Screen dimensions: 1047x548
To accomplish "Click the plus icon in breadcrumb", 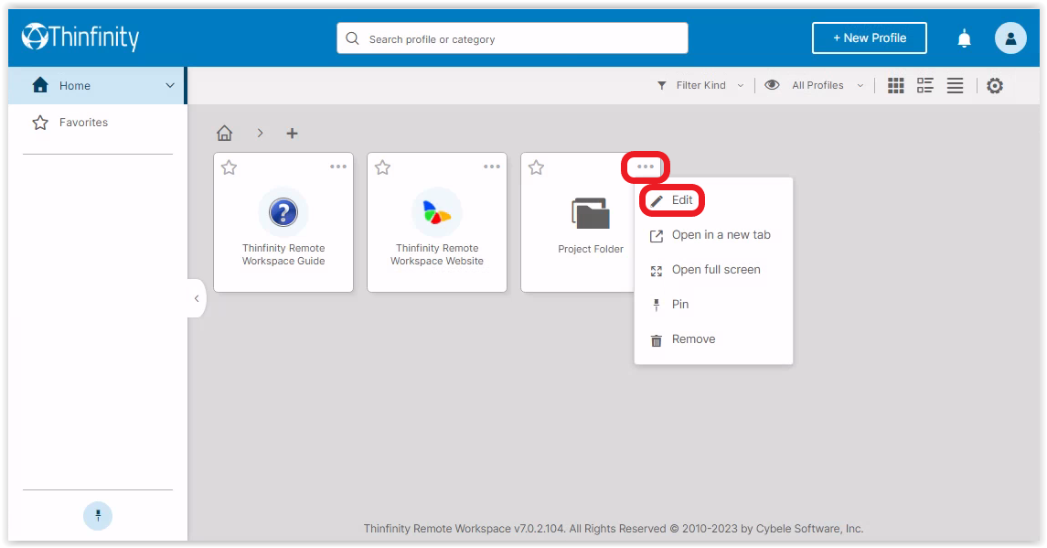I will [292, 133].
